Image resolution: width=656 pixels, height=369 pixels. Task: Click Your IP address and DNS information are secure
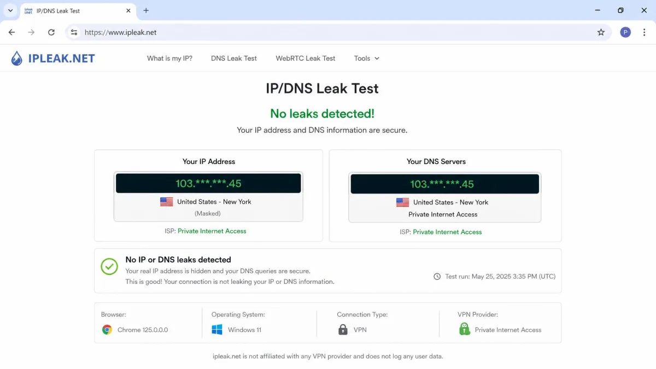(322, 130)
